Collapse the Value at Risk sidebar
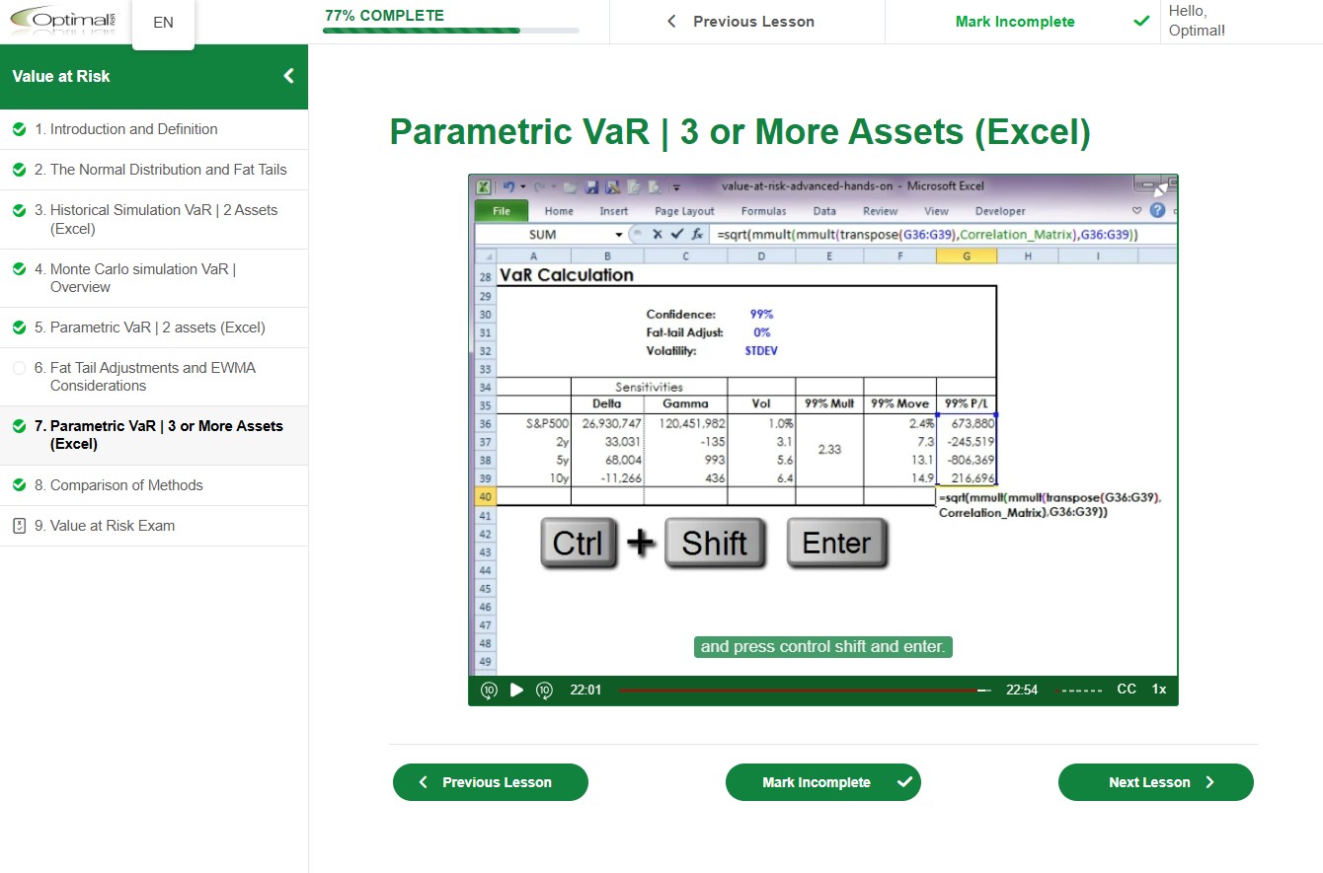 point(288,76)
